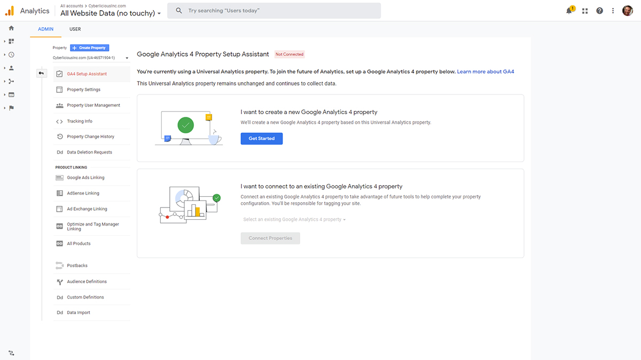
Task: Click the Get Started button
Action: point(261,138)
